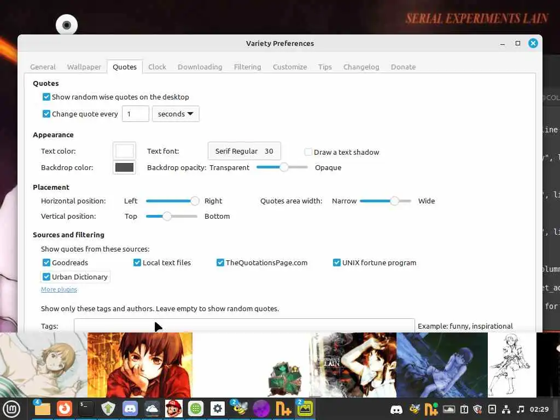
Task: Open the terminal from the taskbar
Action: pos(86,409)
